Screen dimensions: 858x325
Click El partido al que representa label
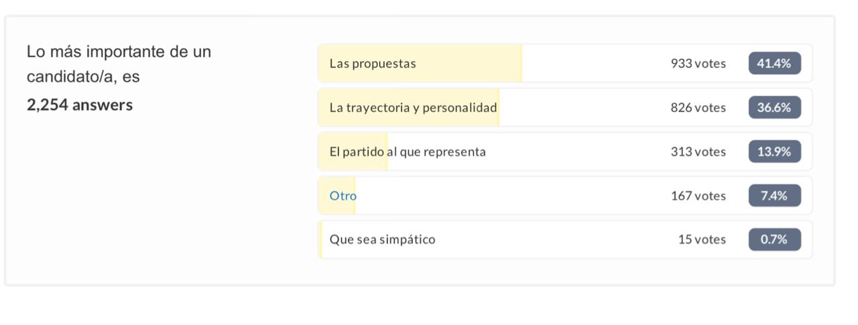pos(408,152)
